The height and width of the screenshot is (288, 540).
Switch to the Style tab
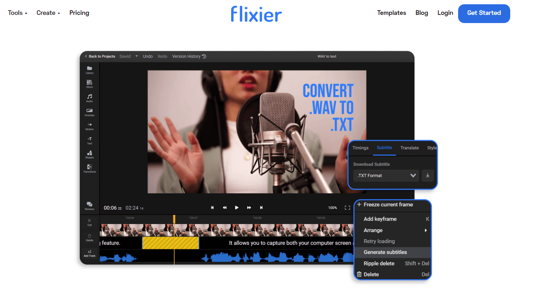click(x=432, y=148)
